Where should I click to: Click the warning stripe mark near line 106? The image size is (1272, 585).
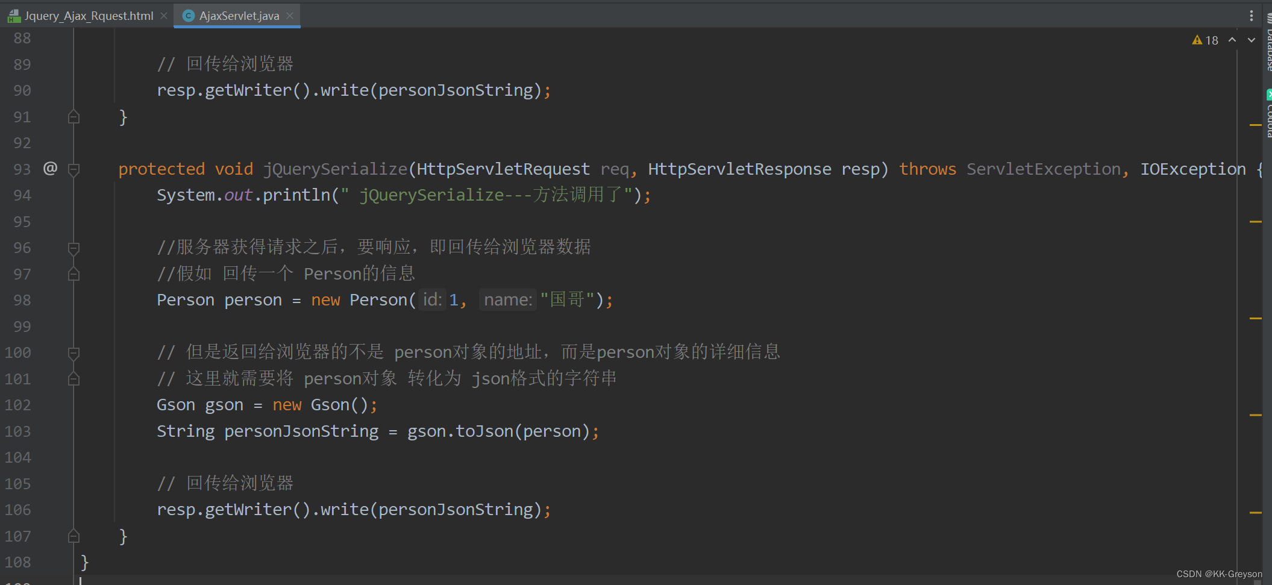tap(1256, 513)
